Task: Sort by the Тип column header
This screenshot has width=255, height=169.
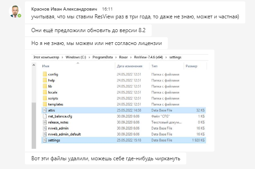Action: click(154, 66)
